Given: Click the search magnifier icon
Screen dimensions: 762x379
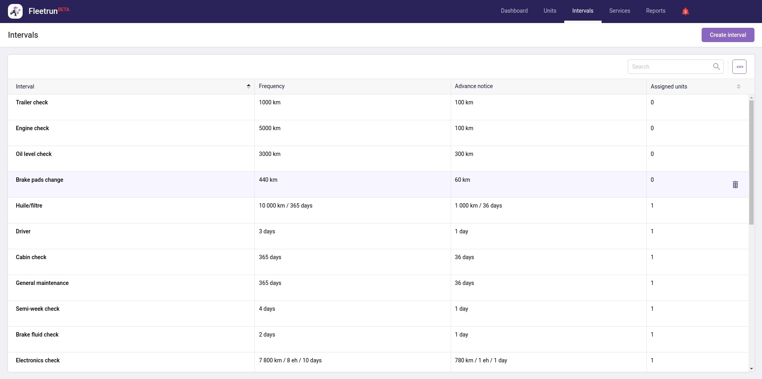Looking at the screenshot, I should point(716,66).
